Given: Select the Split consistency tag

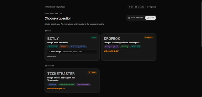Looking at the screenshot, I should 83,84.
